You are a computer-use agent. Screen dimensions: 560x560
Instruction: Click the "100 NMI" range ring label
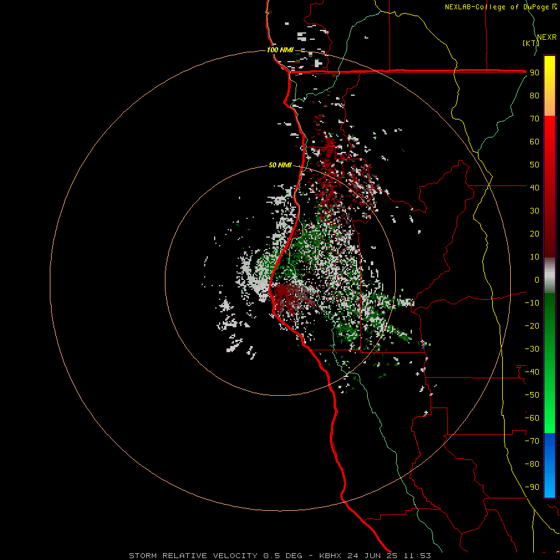coord(280,50)
